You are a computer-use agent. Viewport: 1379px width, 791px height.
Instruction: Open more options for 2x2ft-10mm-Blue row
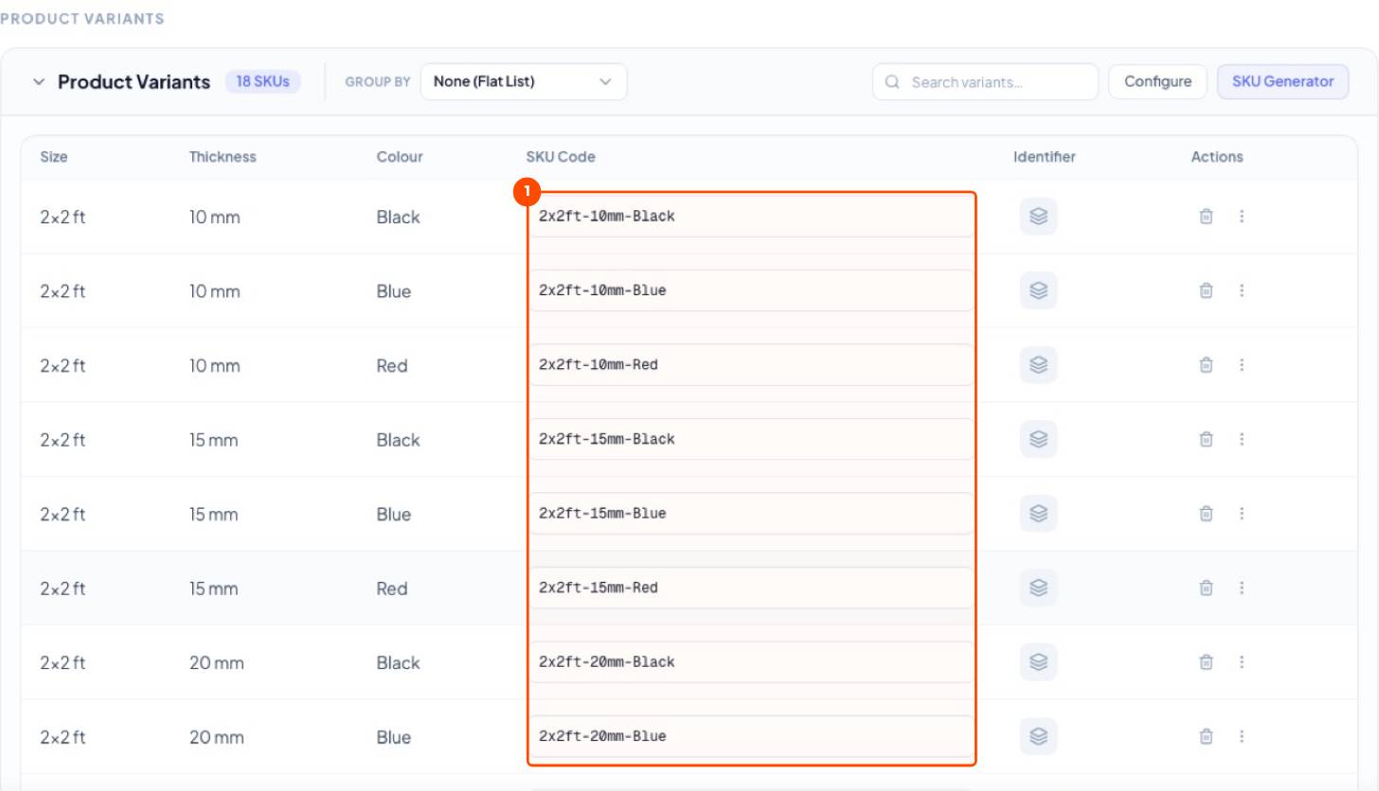(x=1241, y=290)
